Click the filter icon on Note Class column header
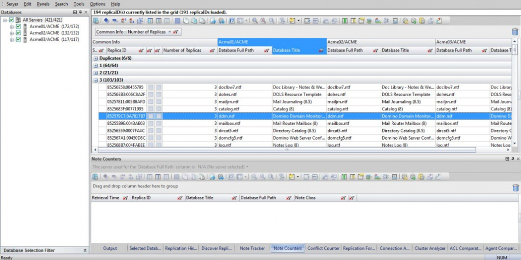Image resolution: width=521 pixels, height=260 pixels. point(343,198)
